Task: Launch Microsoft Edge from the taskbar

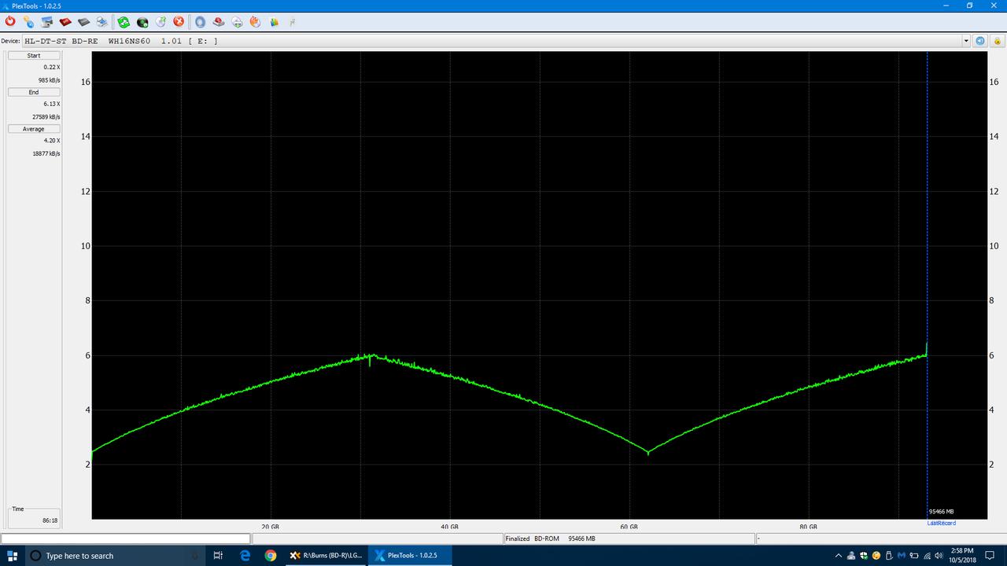Action: 245,556
